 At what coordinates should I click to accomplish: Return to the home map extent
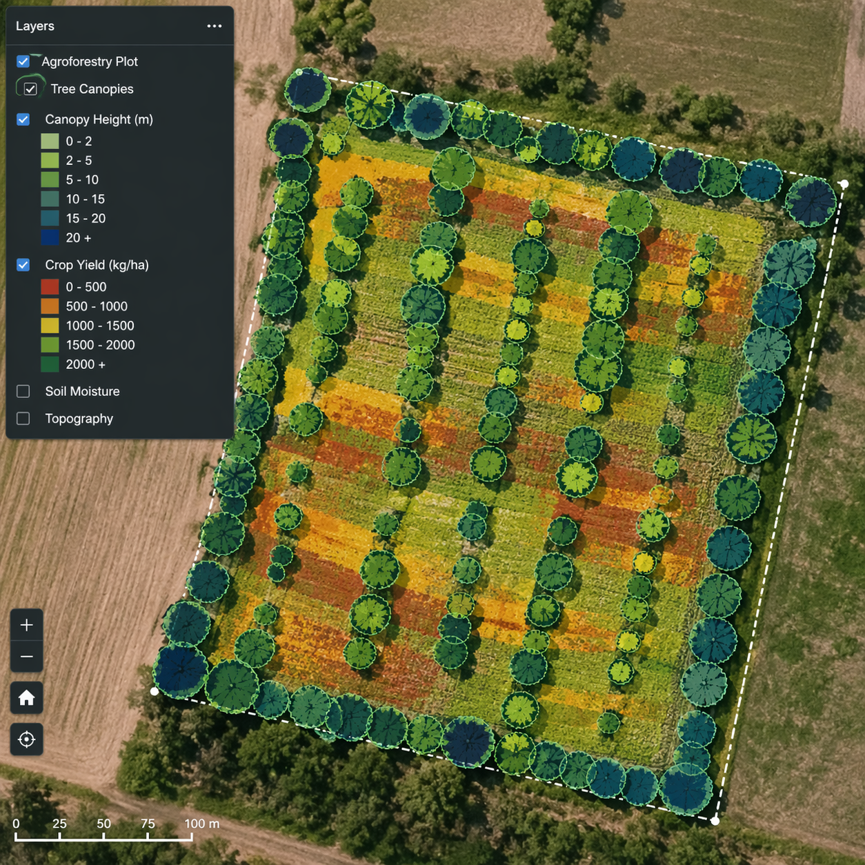27,698
